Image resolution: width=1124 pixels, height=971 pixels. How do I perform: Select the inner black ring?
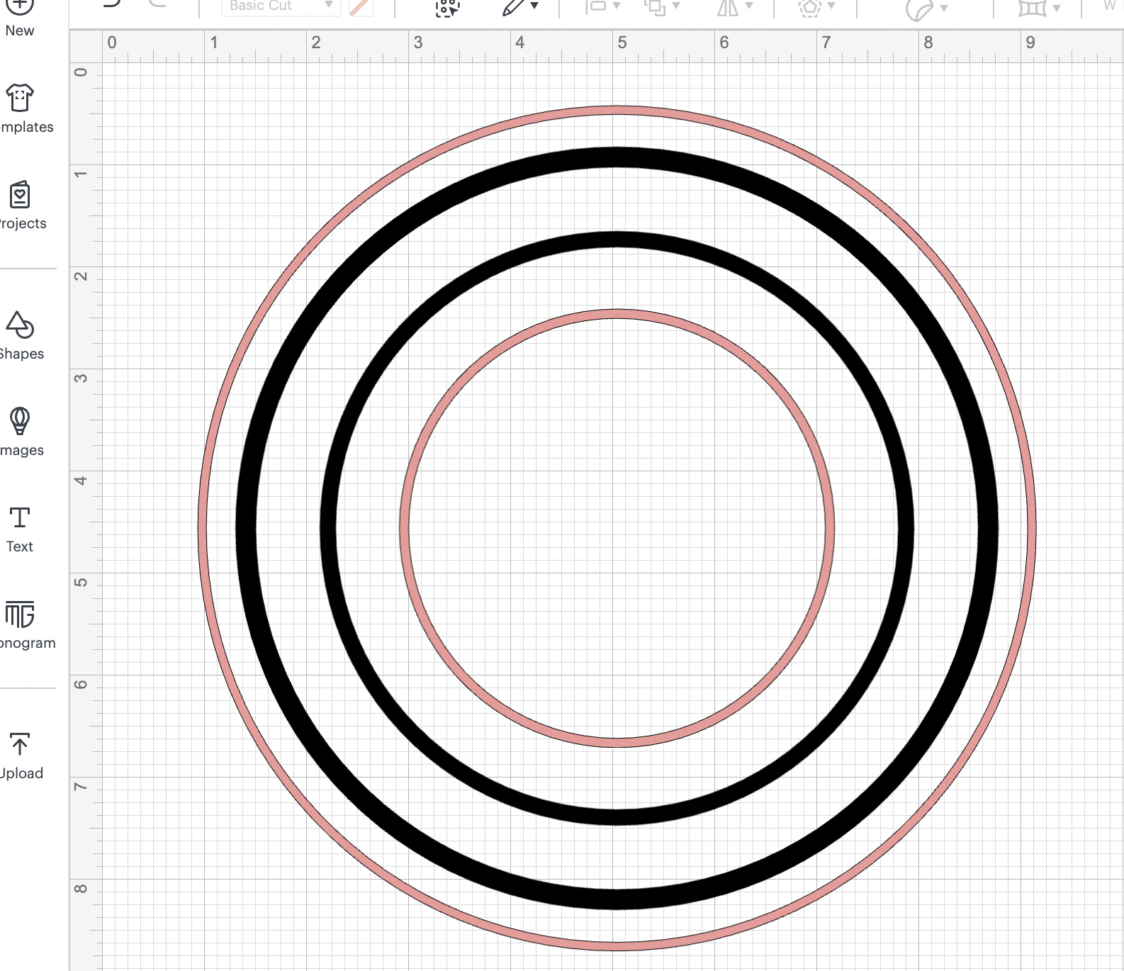617,240
